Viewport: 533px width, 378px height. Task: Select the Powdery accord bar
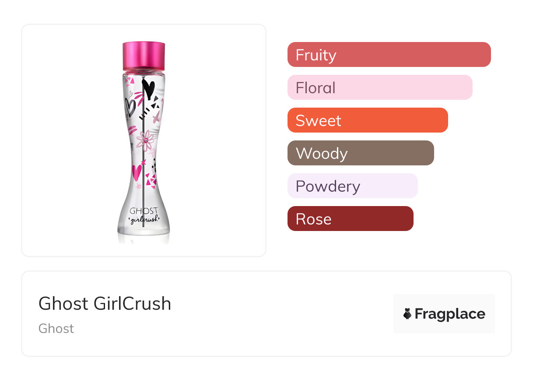352,186
